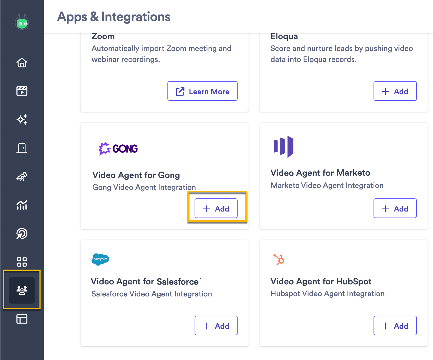
Task: Click the Zoom card title
Action: point(103,36)
